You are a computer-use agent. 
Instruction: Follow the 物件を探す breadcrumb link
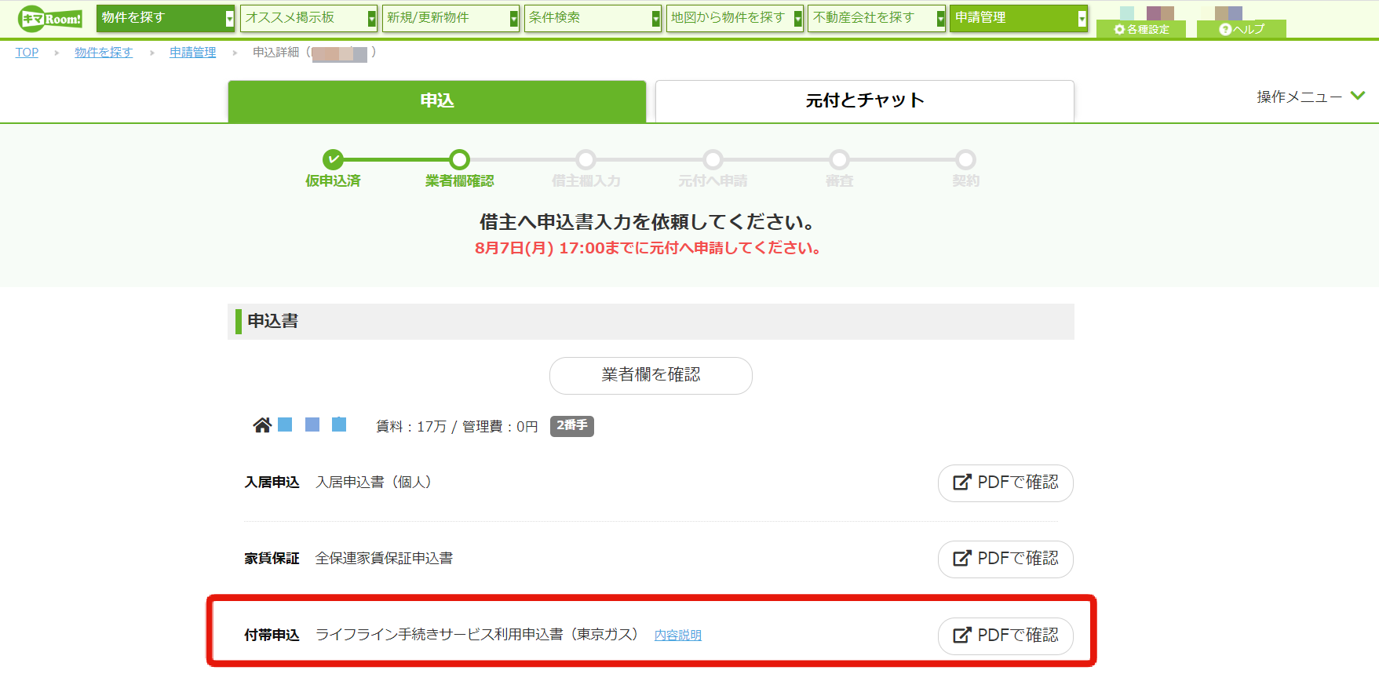pyautogui.click(x=104, y=53)
